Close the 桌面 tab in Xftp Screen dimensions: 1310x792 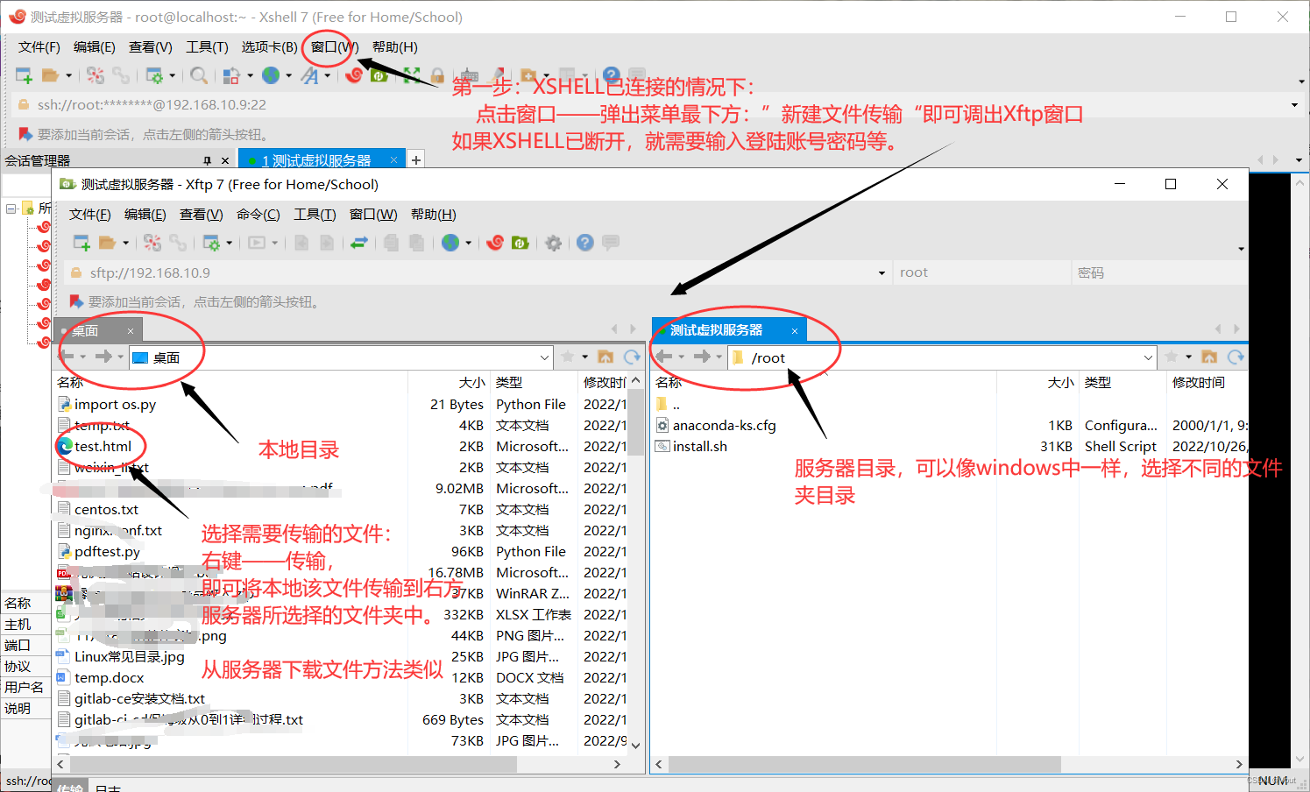(x=131, y=331)
